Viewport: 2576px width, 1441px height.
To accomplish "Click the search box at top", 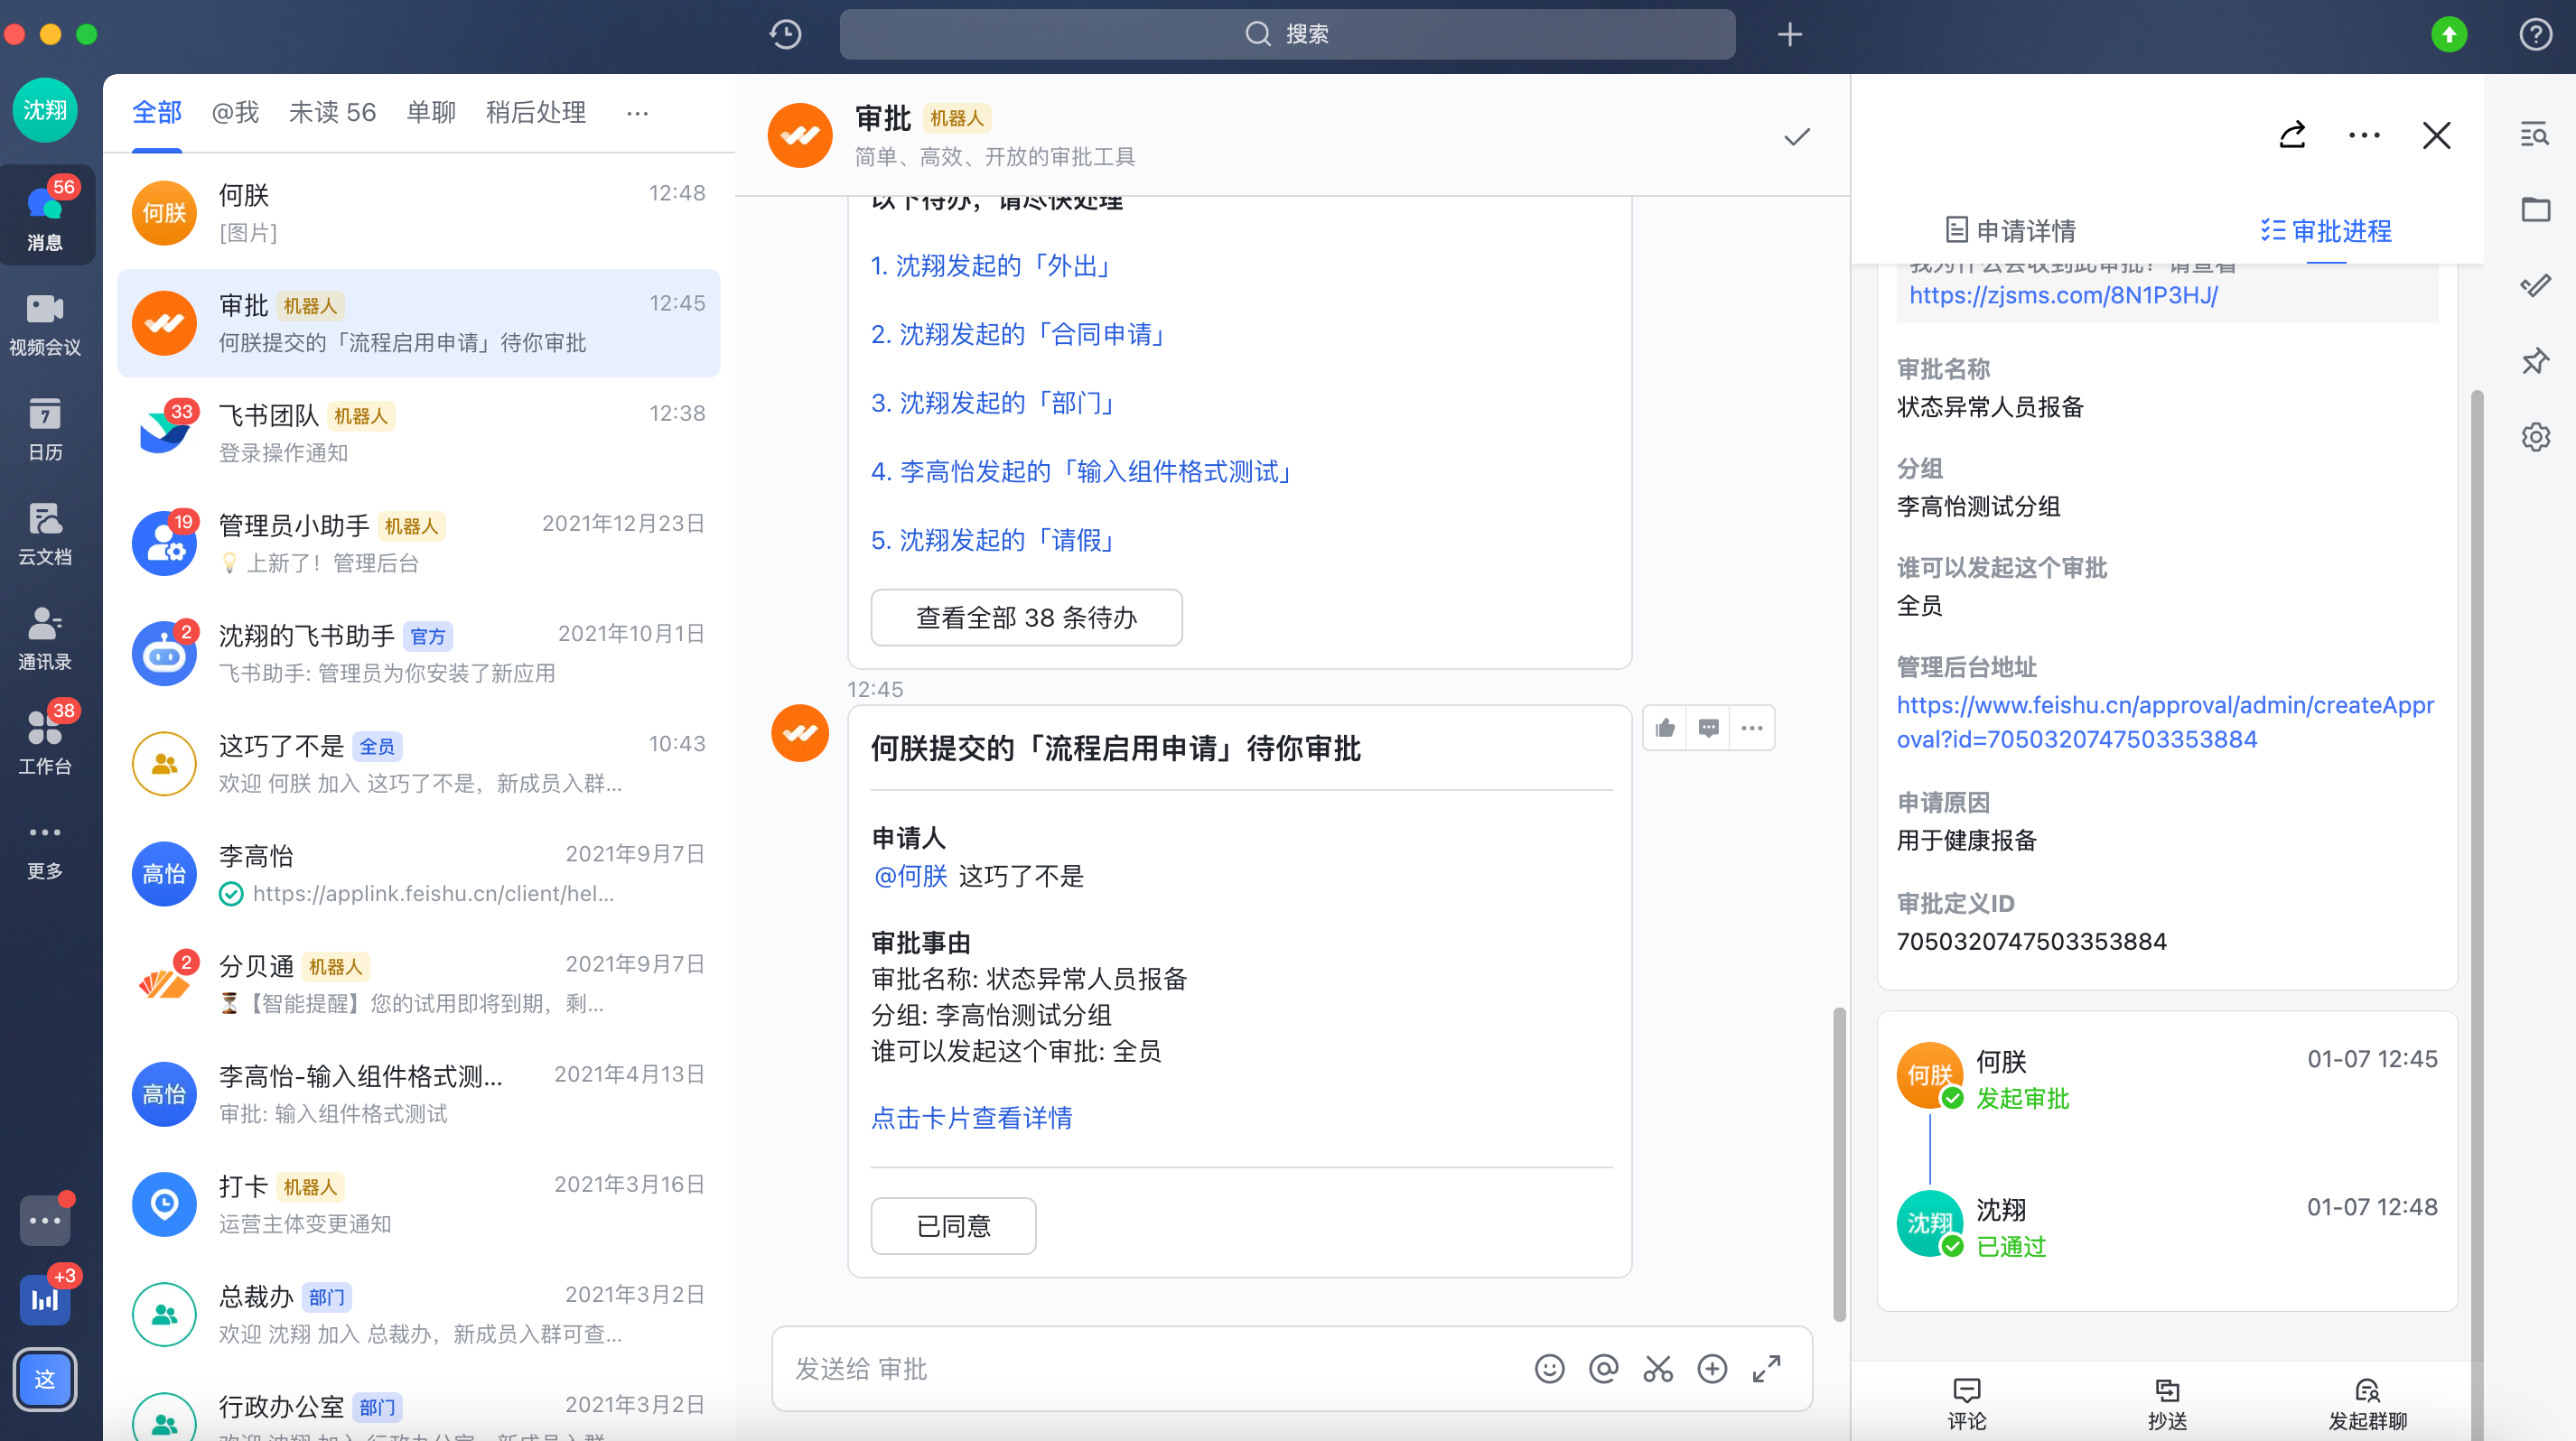I will 1287,34.
